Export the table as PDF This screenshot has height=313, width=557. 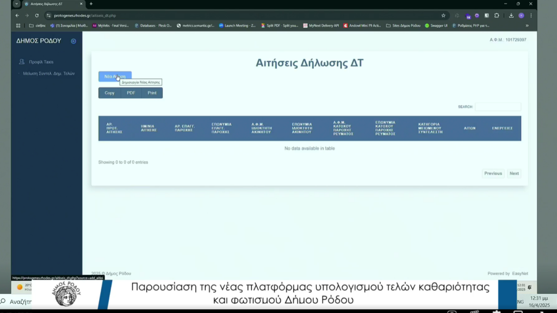(x=131, y=93)
